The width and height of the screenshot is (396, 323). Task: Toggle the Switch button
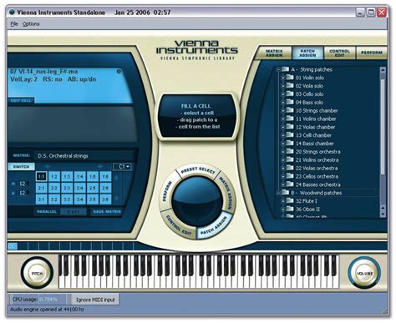pyautogui.click(x=21, y=167)
